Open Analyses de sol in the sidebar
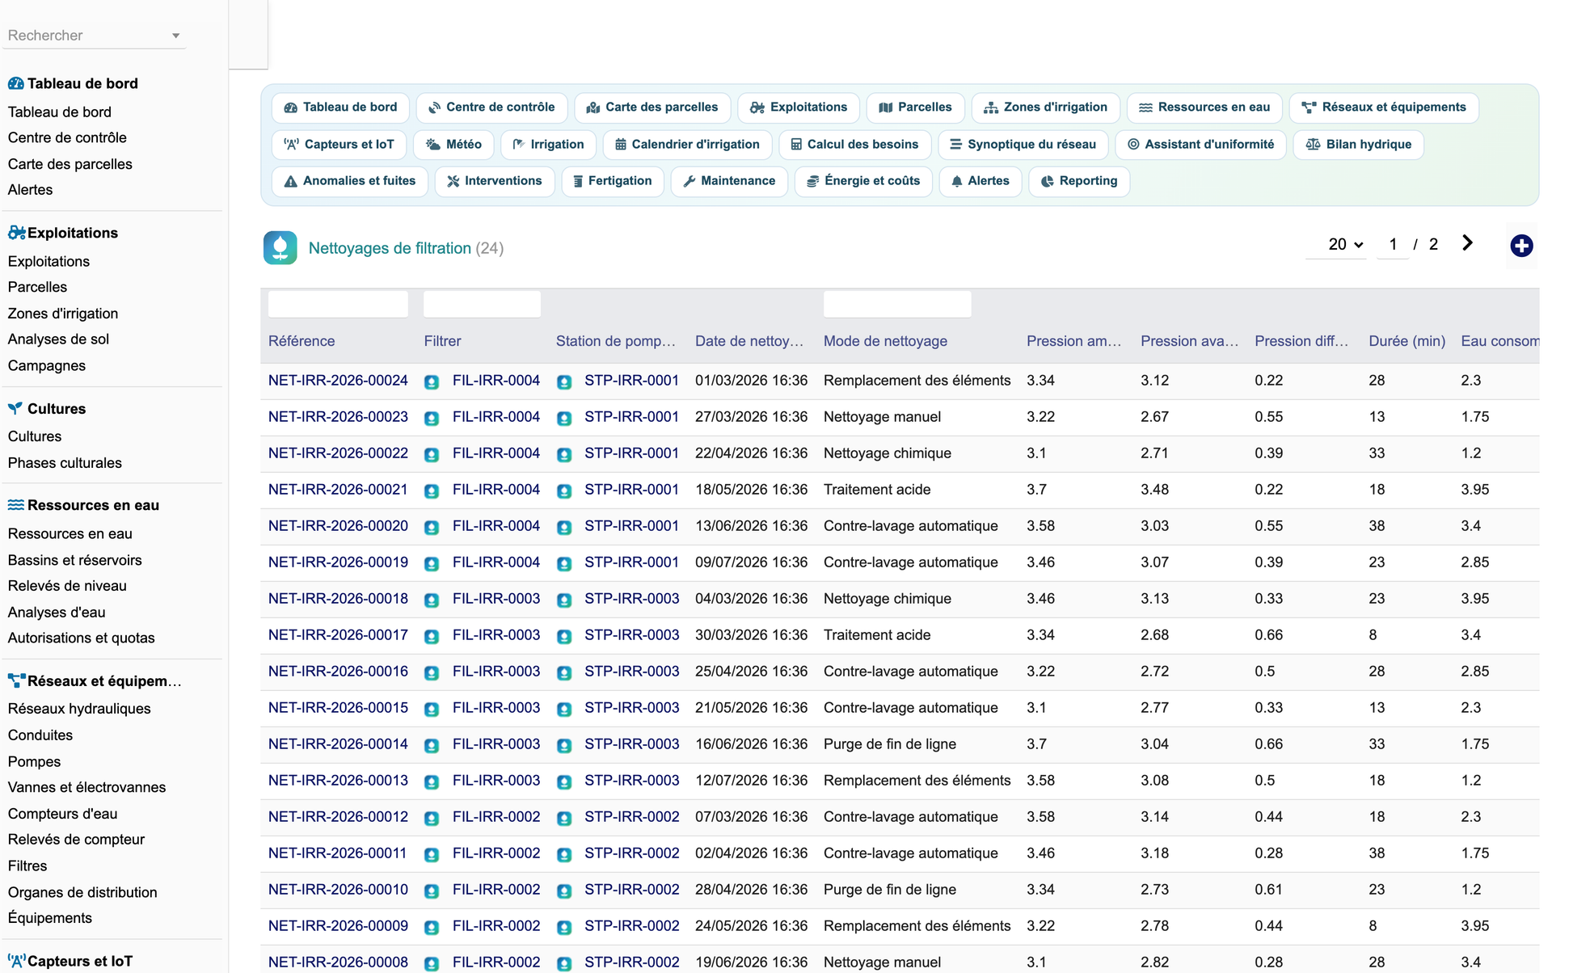 [58, 339]
